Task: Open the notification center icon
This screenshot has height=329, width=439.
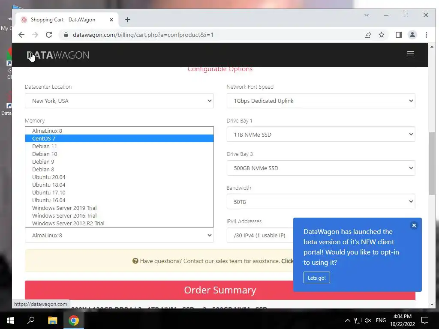Action: point(425,320)
